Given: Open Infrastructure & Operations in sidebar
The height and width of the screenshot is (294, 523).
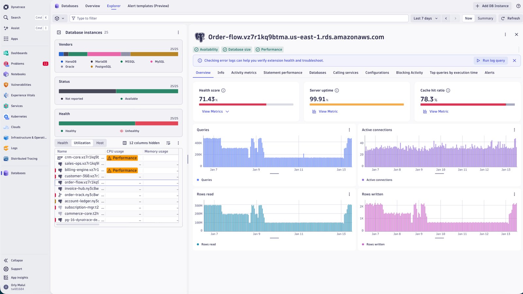Looking at the screenshot, I should (29, 138).
